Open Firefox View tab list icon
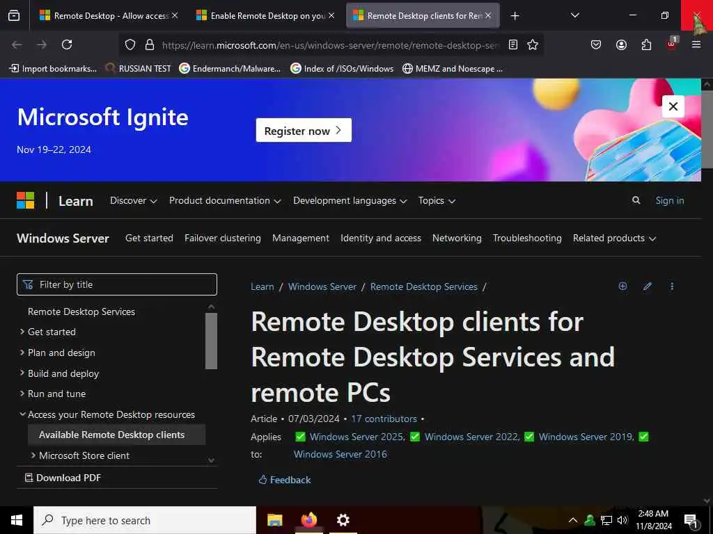 (x=14, y=15)
